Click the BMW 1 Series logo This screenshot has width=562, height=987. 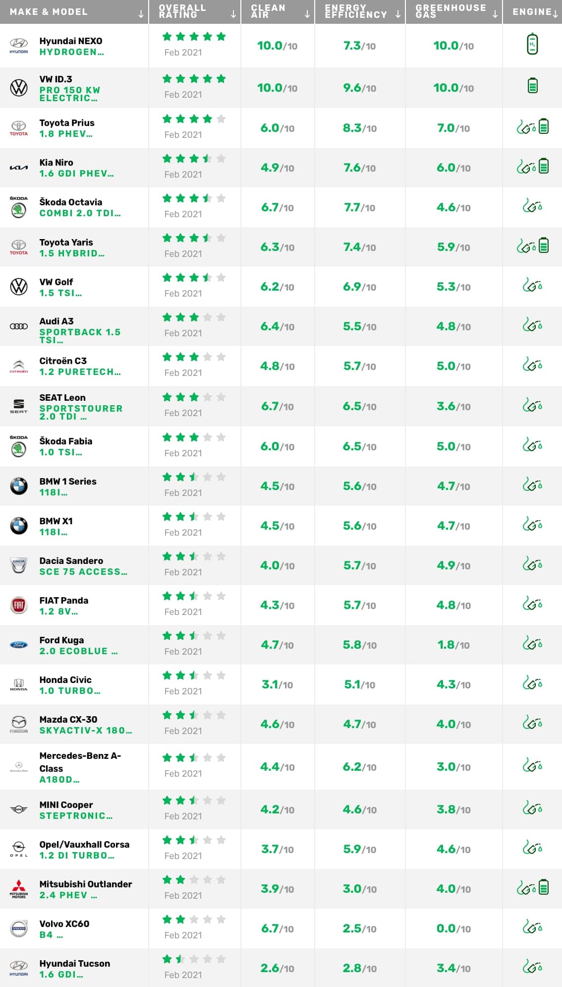click(19, 486)
